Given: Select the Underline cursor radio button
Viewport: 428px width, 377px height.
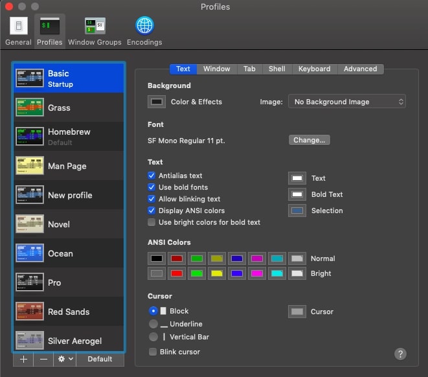Looking at the screenshot, I should point(153,324).
